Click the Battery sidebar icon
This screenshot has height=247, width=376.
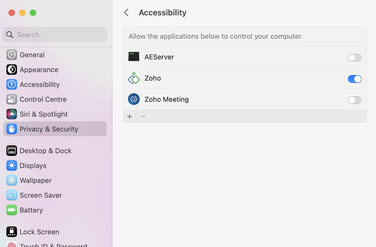pos(12,210)
